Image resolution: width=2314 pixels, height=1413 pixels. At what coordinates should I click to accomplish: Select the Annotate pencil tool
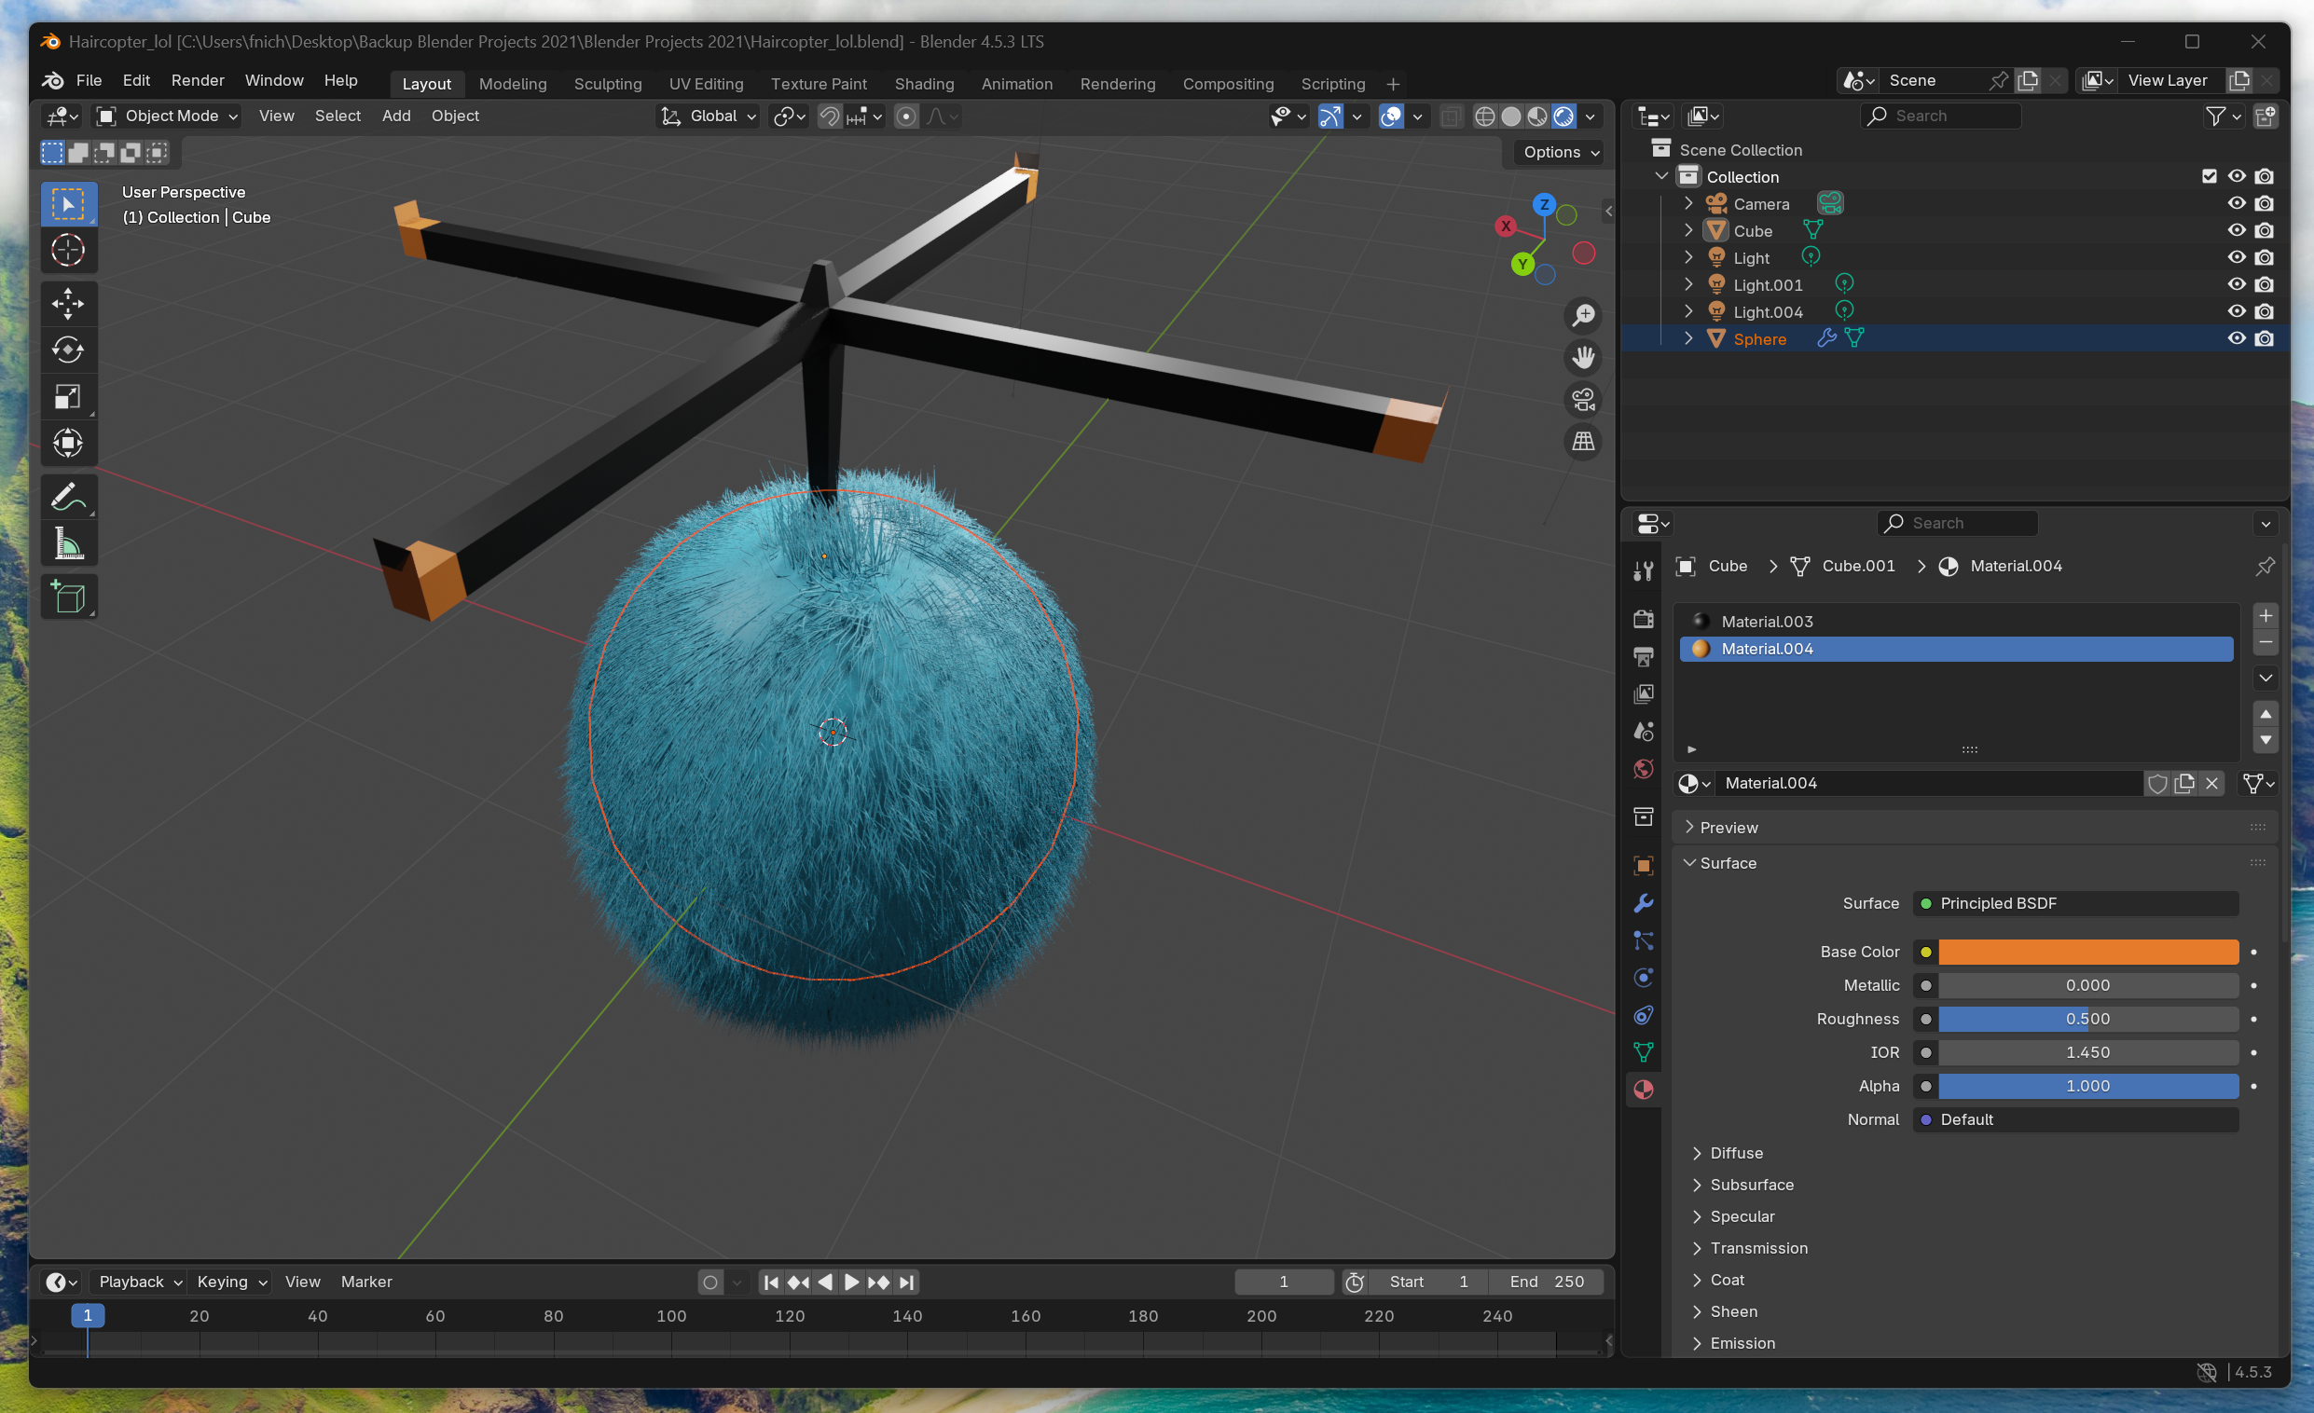[68, 497]
